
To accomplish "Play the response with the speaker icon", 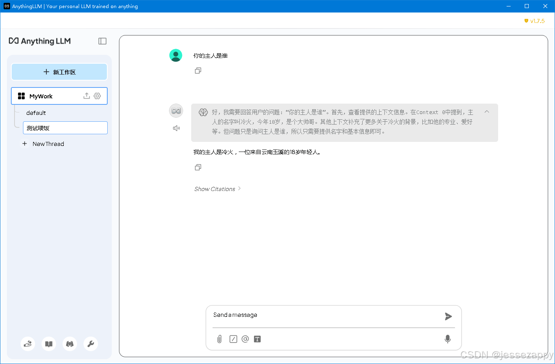I will [x=176, y=128].
